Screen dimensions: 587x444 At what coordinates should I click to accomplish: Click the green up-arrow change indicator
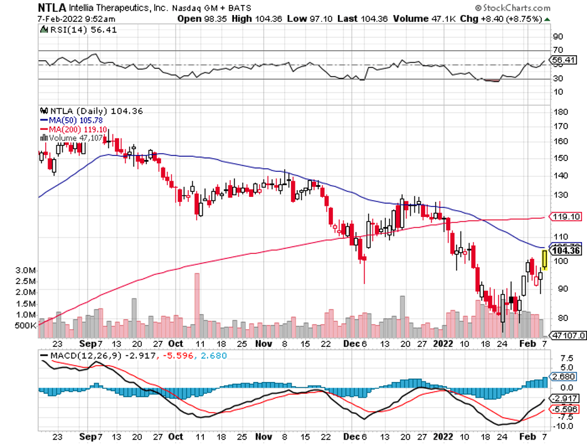547,19
